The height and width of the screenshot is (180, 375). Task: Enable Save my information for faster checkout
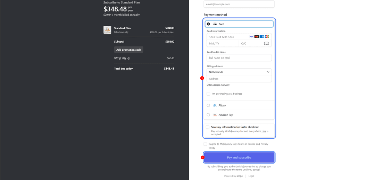pos(208,127)
